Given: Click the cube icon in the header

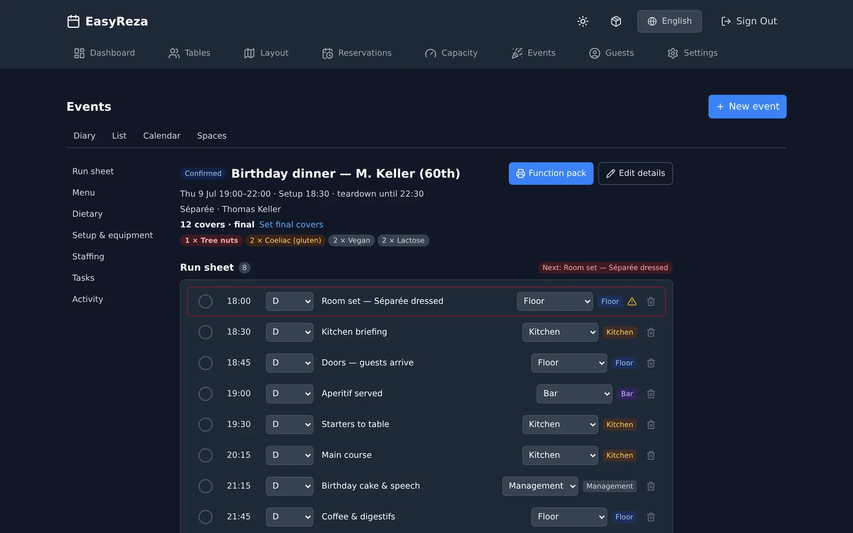Looking at the screenshot, I should coord(616,21).
